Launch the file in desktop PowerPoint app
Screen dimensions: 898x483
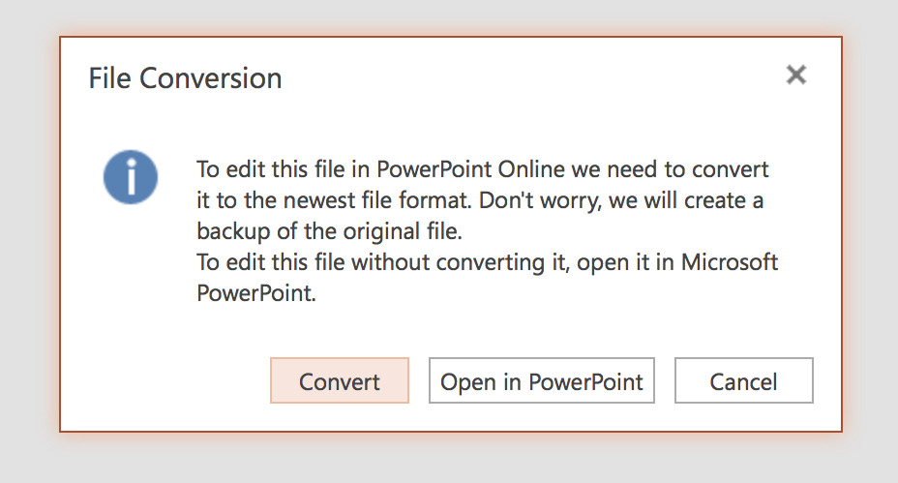pyautogui.click(x=542, y=381)
